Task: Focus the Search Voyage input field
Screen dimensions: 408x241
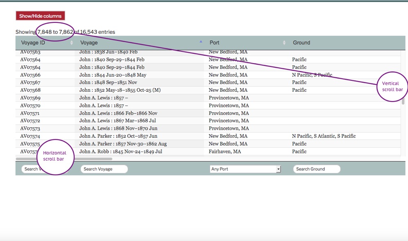Action: [x=104, y=169]
